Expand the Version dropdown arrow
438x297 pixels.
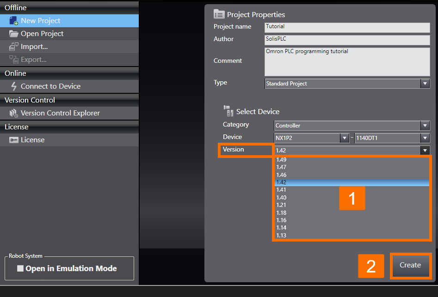425,150
